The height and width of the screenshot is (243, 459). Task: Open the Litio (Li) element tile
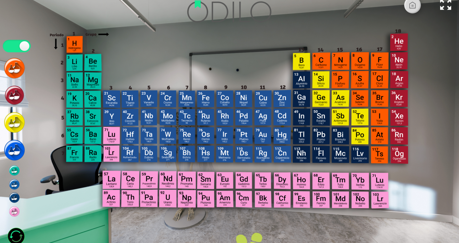[74, 63]
